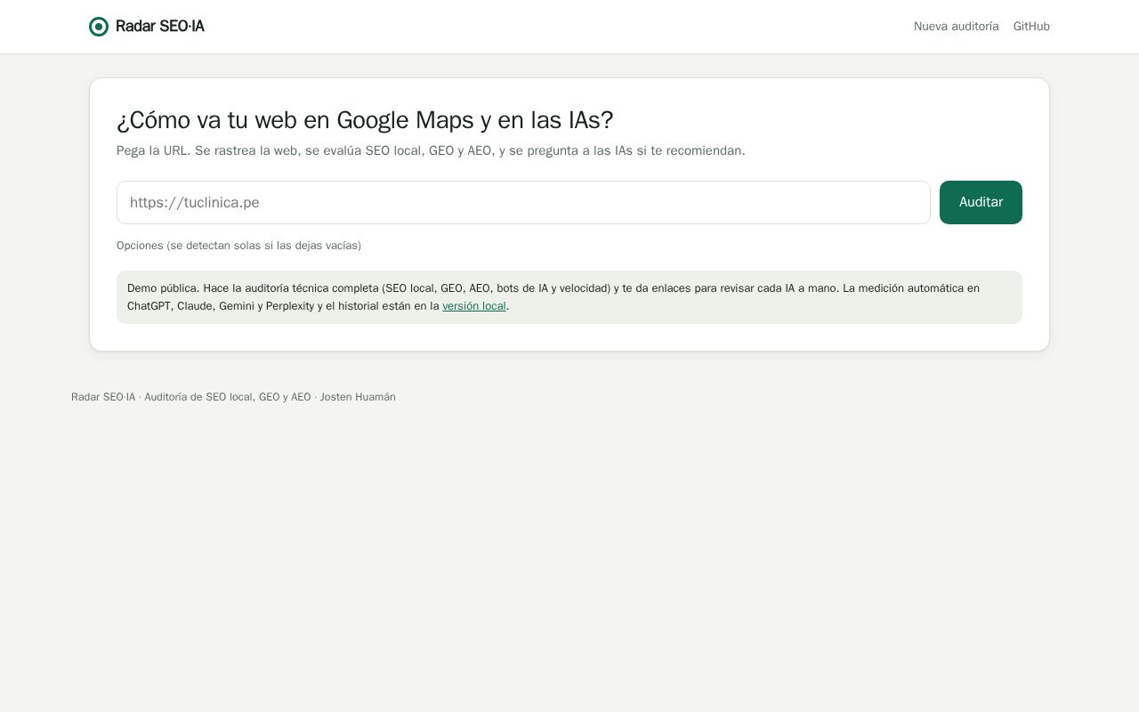Open the Radar SEO·IA home title
1139x712 pixels.
(x=160, y=27)
